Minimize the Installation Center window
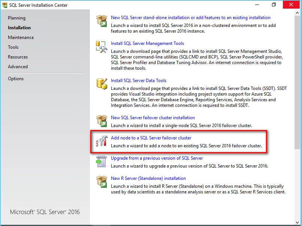Image resolution: width=302 pixels, height=226 pixels. pyautogui.click(x=257, y=4)
